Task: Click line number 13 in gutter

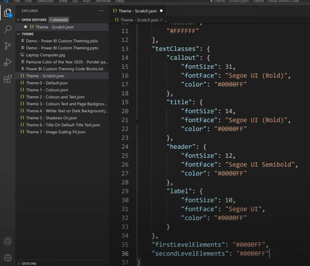Action: coord(125,49)
